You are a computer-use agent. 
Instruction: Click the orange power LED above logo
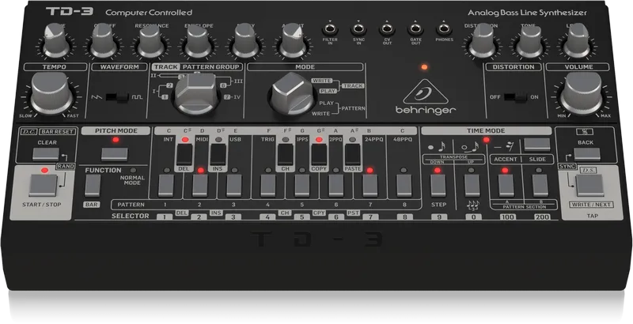(424, 67)
